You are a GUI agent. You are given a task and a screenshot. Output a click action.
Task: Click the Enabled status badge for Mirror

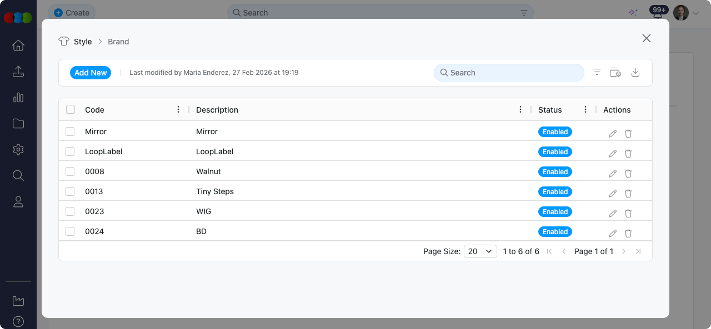[x=555, y=132]
